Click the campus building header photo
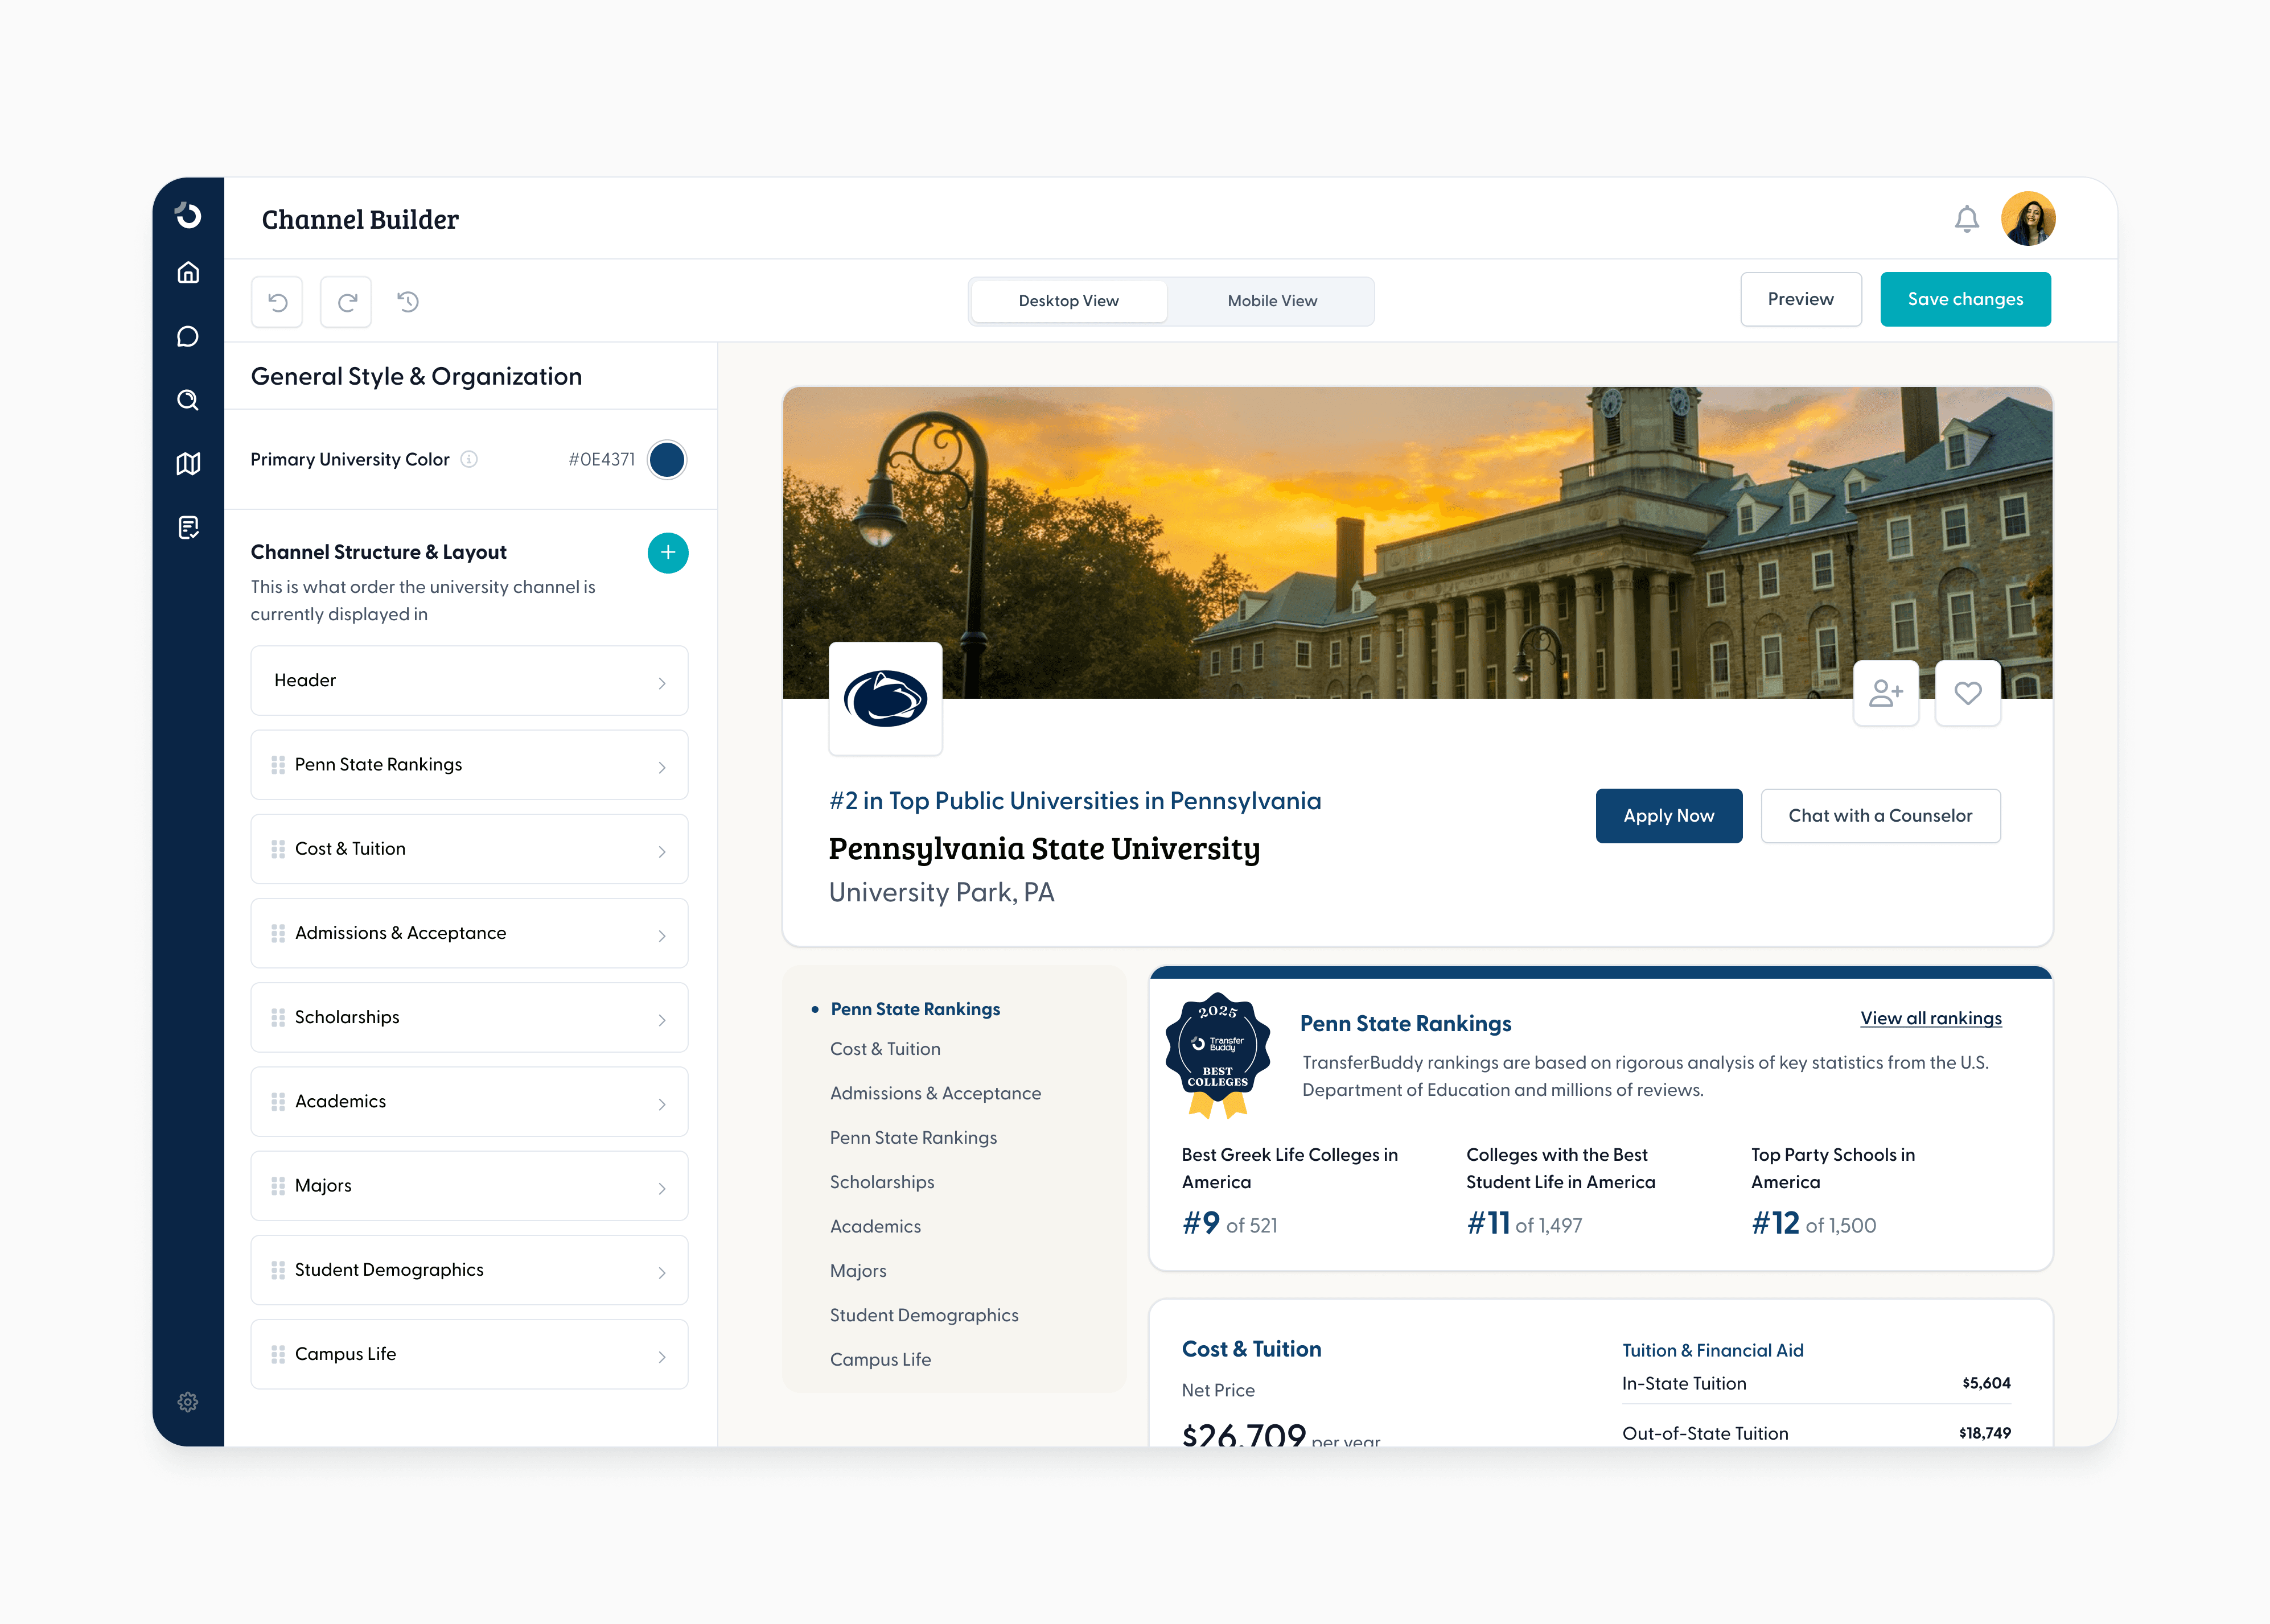2270x1624 pixels. pyautogui.click(x=1418, y=543)
